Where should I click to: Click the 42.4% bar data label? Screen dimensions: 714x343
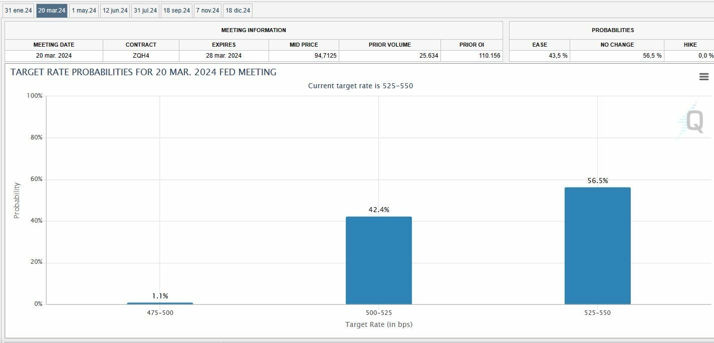click(x=379, y=210)
